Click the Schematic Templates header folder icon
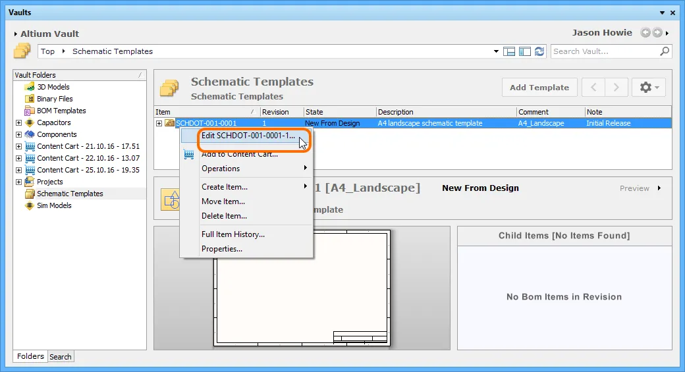 [169, 88]
